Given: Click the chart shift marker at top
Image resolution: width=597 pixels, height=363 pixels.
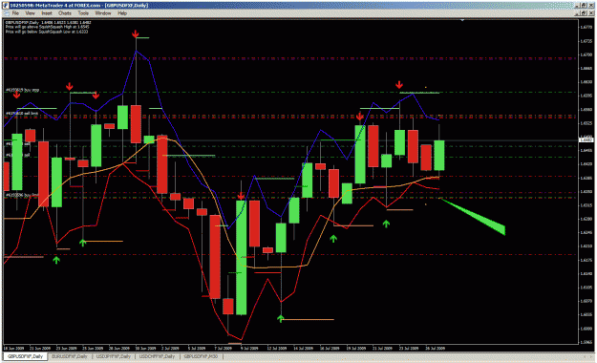Looking at the screenshot, I should pyautogui.click(x=462, y=20).
